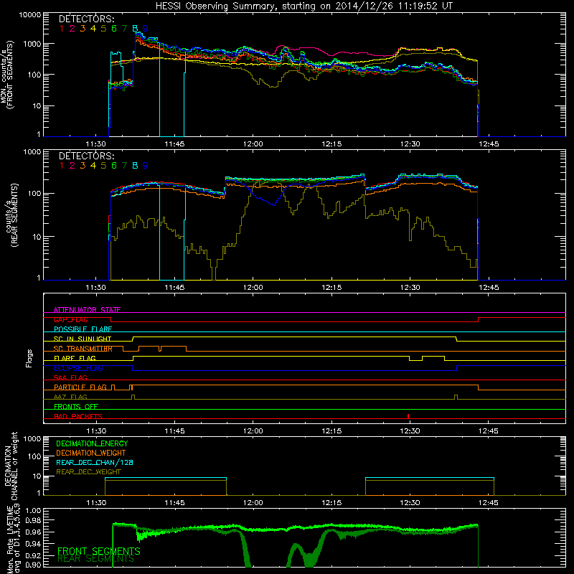Screen dimensions: 574x574
Task: Click the SC_TRANSMITTER flag label
Action: 83,349
